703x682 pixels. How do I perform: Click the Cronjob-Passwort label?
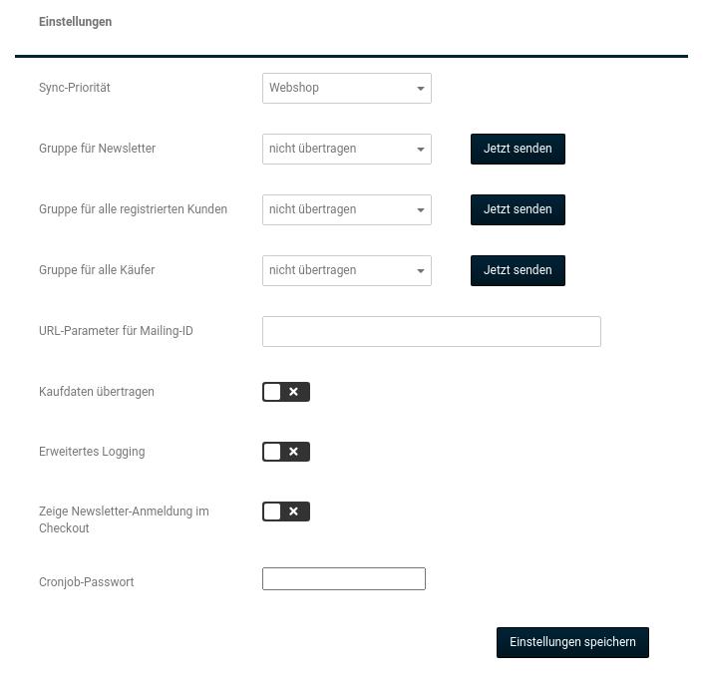pos(87,582)
